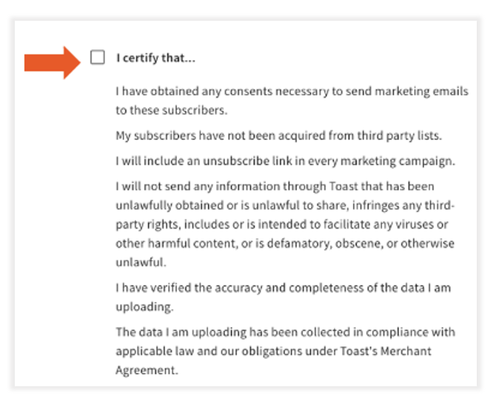Click the sentence about third party lists

click(x=279, y=136)
